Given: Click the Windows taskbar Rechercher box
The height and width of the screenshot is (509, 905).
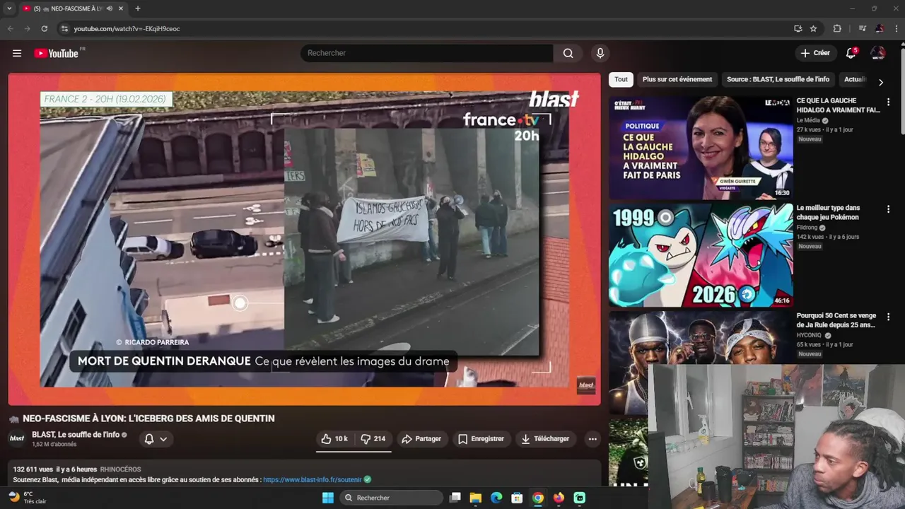Looking at the screenshot, I should pyautogui.click(x=391, y=498).
